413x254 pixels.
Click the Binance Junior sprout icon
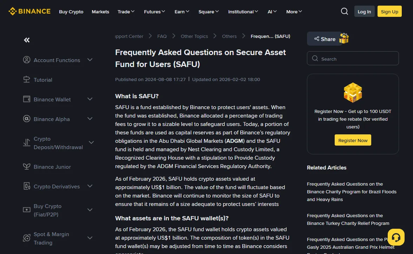click(x=27, y=166)
